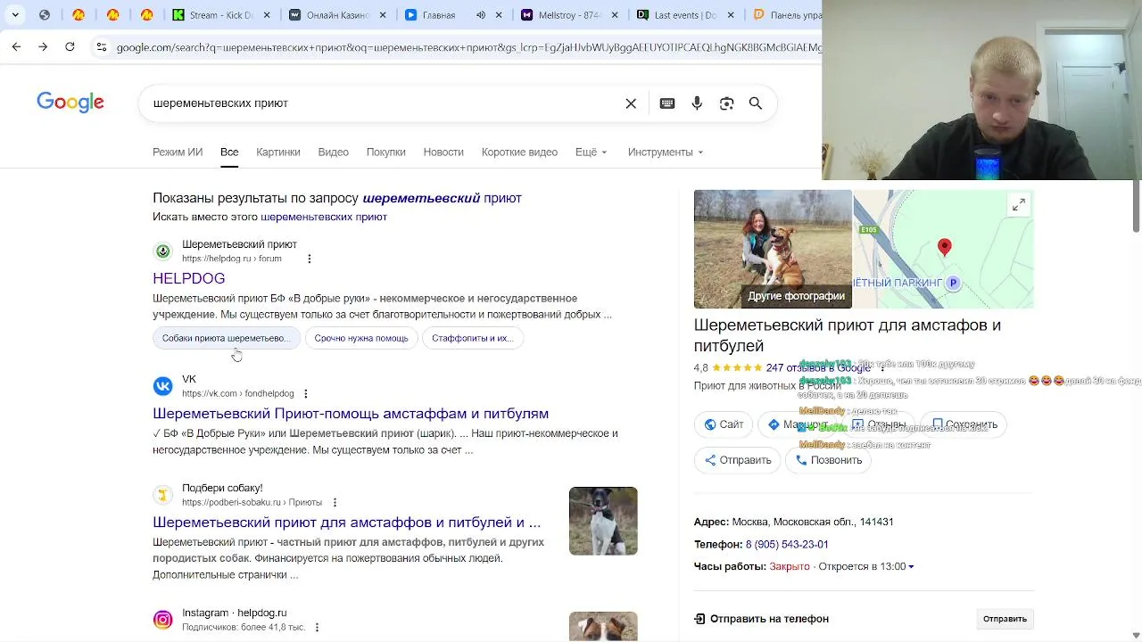View Другие фотографии of the shelter
This screenshot has width=1142, height=642.
tap(773, 249)
